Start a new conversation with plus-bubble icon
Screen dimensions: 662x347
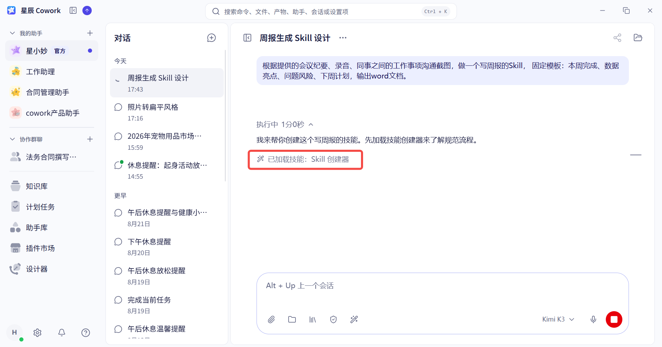click(x=211, y=38)
